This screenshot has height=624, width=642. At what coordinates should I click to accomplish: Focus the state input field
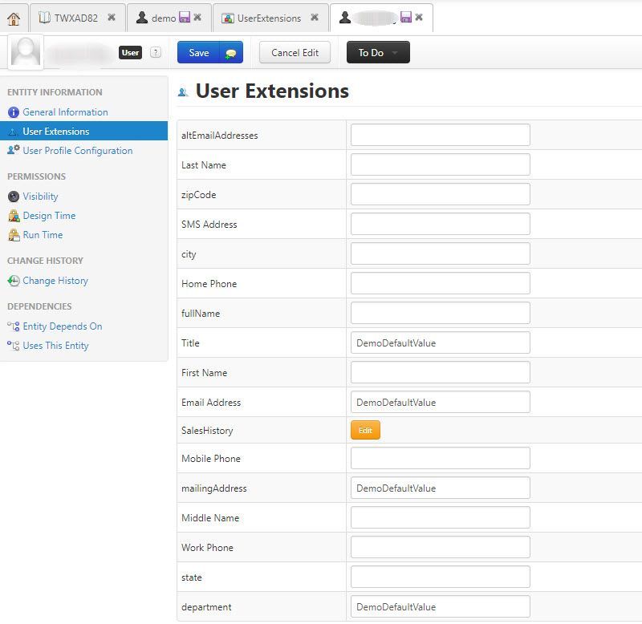[440, 577]
